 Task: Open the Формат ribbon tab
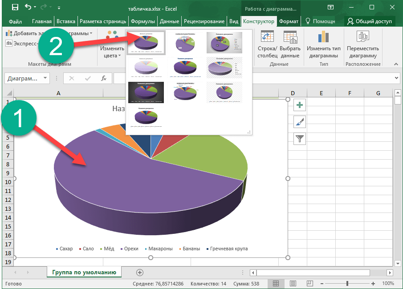pos(288,21)
